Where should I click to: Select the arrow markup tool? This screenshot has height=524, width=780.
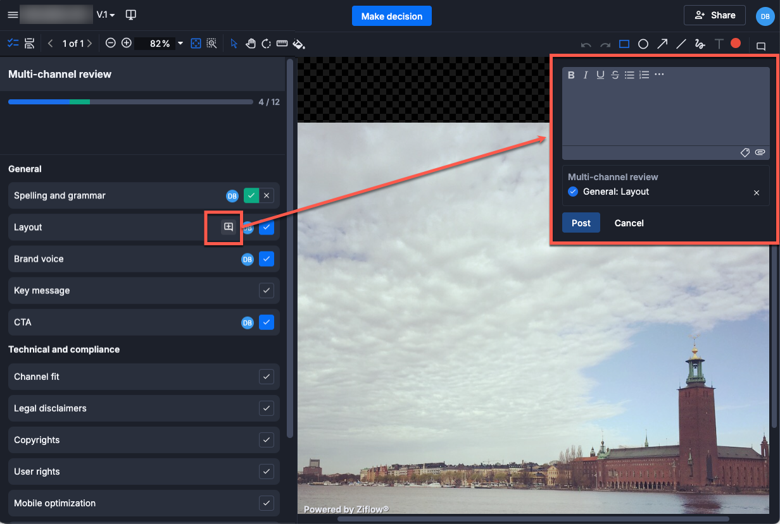point(662,44)
